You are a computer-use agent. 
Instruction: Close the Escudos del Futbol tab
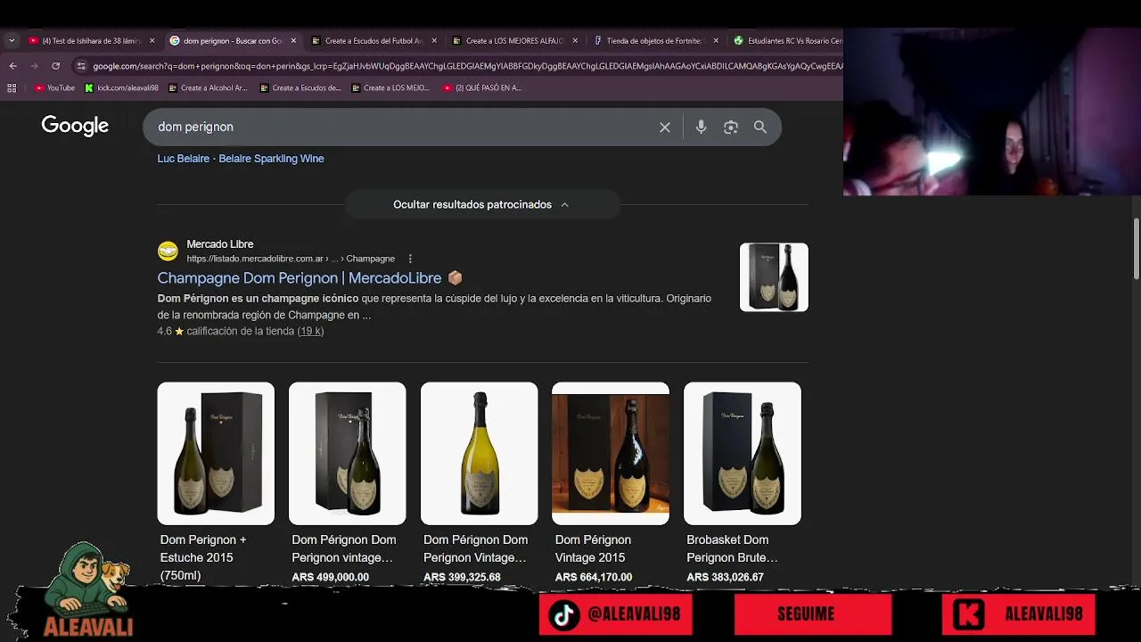pos(434,40)
